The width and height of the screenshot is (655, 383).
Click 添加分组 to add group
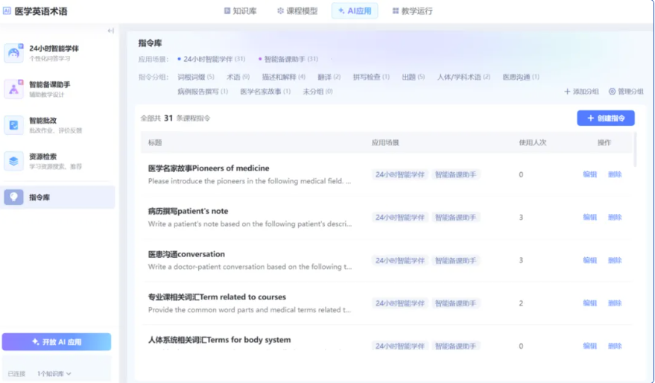[581, 92]
